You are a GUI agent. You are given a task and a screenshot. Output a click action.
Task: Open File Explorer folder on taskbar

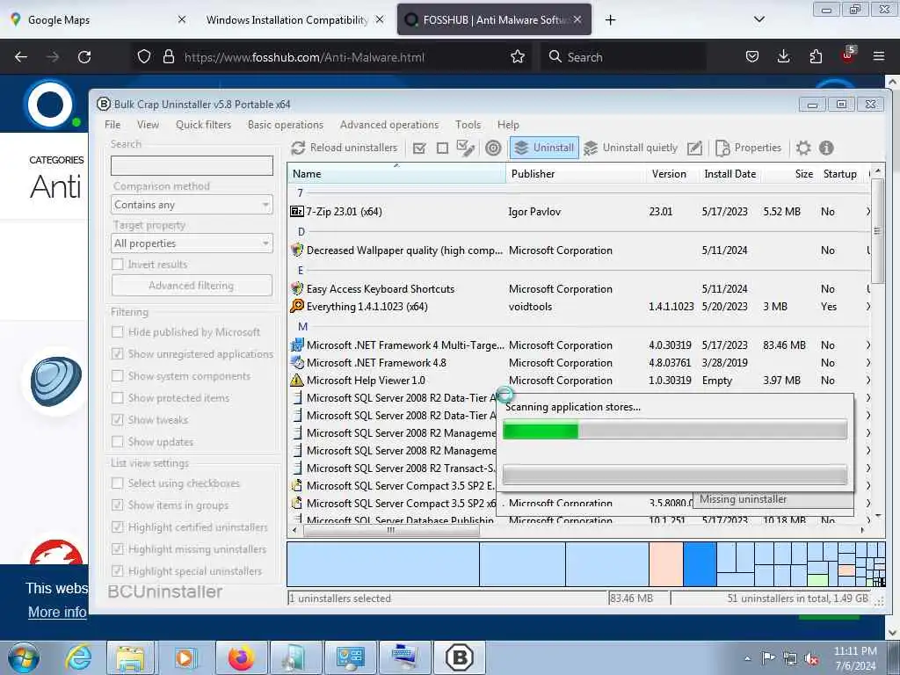(130, 657)
